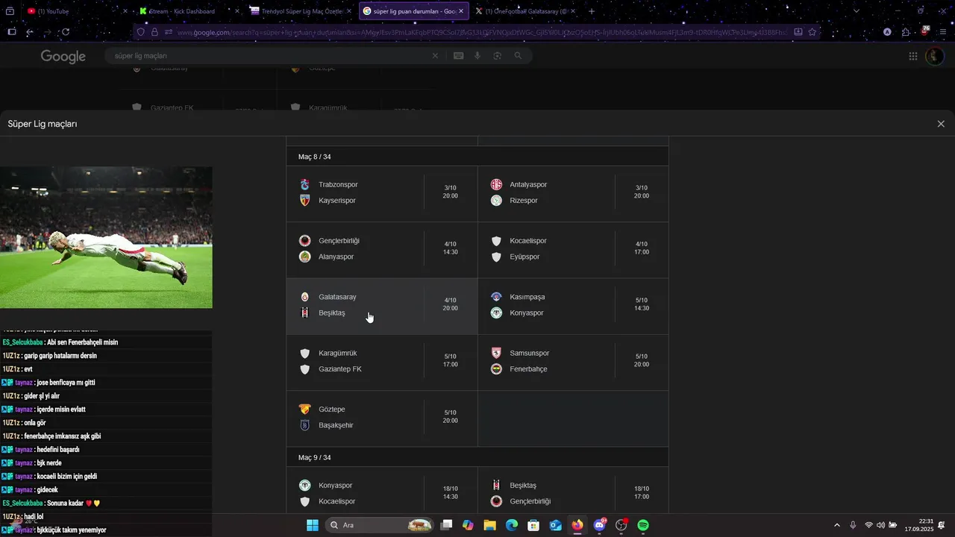Image resolution: width=955 pixels, height=537 pixels.
Task: Click the Alanyaspor team logo
Action: coord(304,257)
